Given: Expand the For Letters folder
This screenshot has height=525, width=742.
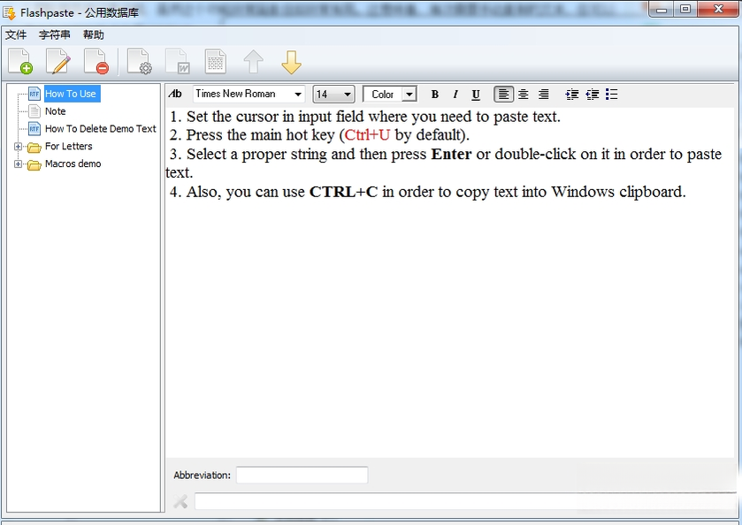Looking at the screenshot, I should [18, 147].
